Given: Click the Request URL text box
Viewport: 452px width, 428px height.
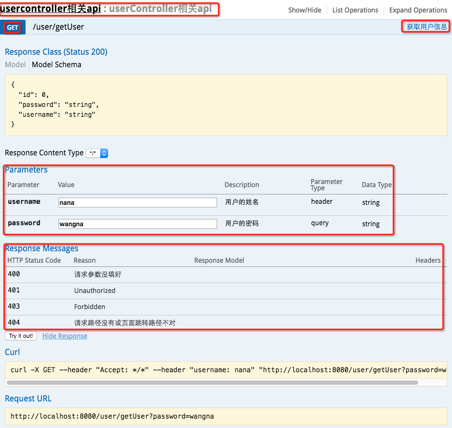Looking at the screenshot, I should [x=225, y=417].
